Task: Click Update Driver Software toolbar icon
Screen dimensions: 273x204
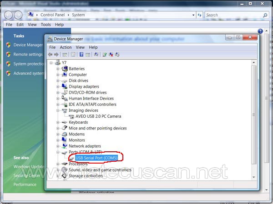Action: pos(105,55)
